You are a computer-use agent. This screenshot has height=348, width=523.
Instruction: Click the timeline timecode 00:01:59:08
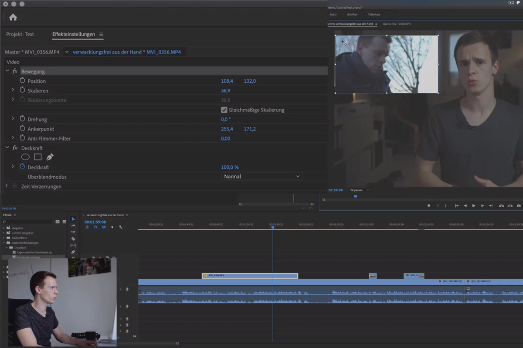(x=95, y=222)
